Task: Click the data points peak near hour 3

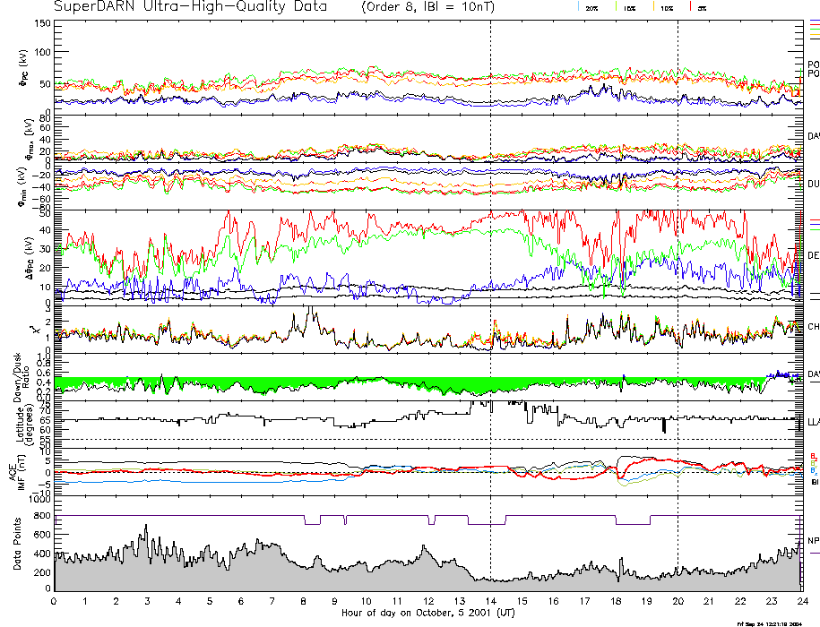Action: pyautogui.click(x=146, y=526)
